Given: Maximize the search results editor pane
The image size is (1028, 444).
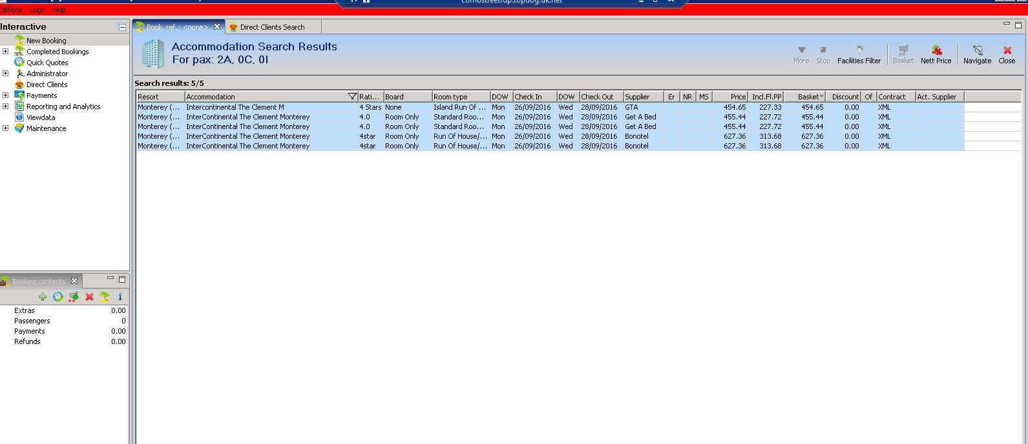Looking at the screenshot, I should point(1018,25).
